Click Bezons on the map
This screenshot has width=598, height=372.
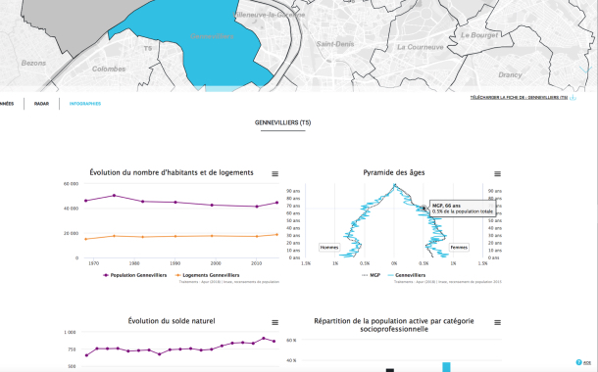pyautogui.click(x=33, y=64)
